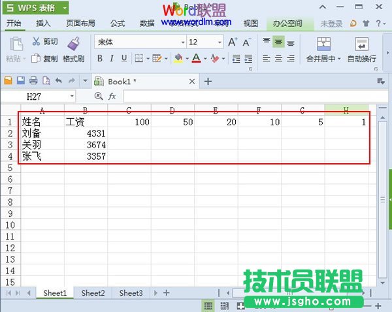The image size is (392, 312).
Task: Apply the yellow fill color bucket
Action: click(178, 59)
